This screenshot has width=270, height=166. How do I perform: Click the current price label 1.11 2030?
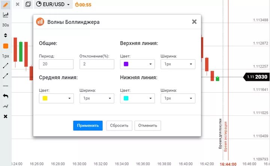point(256,77)
